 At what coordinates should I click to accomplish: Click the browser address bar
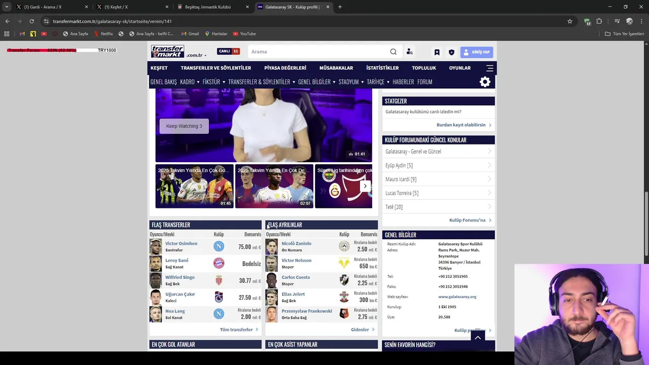(x=304, y=21)
